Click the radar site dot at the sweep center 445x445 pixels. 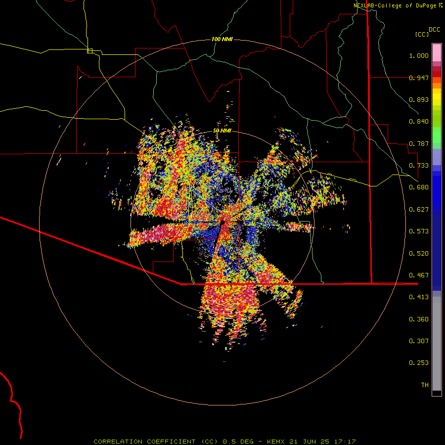coord(223,222)
